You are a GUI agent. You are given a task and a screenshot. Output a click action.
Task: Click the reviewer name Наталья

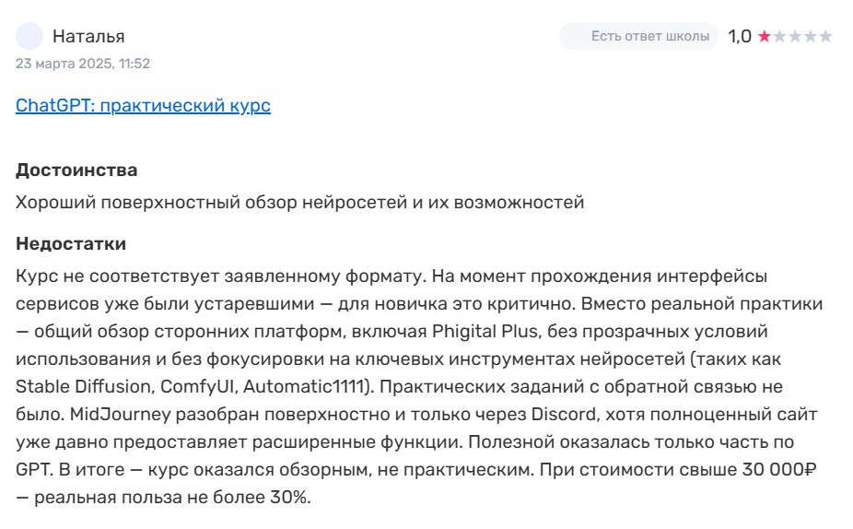[x=88, y=37]
